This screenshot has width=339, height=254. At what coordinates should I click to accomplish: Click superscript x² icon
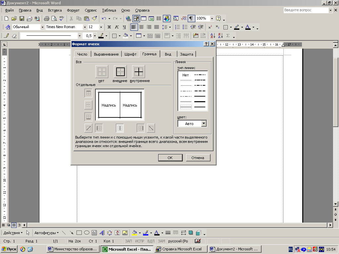tap(210, 27)
